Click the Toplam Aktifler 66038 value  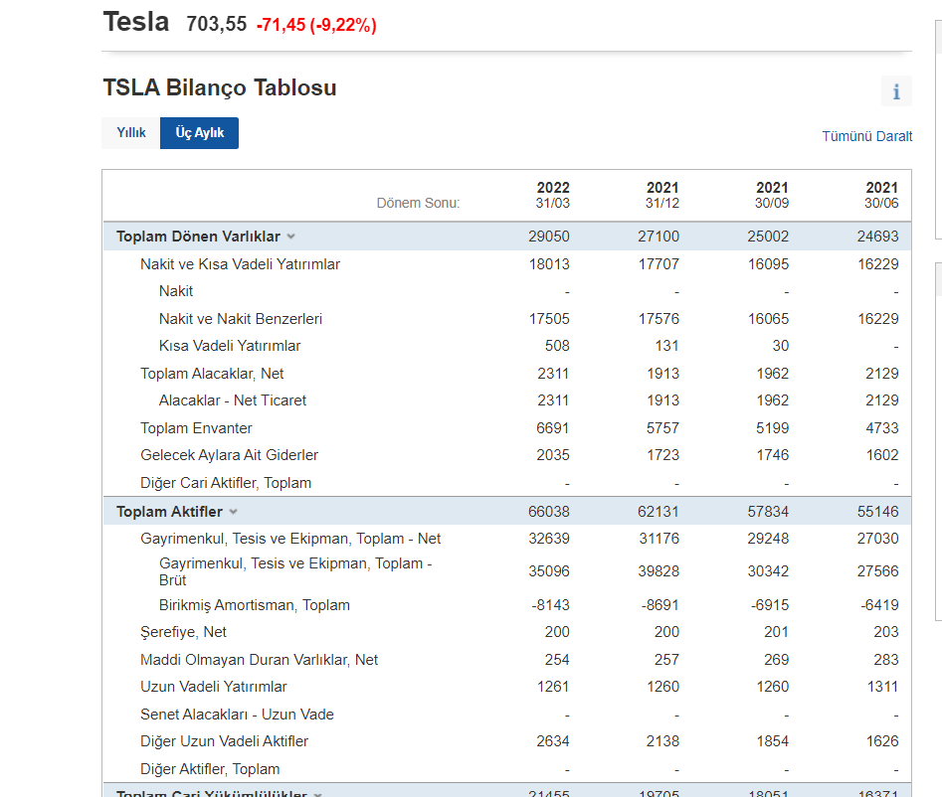(549, 512)
